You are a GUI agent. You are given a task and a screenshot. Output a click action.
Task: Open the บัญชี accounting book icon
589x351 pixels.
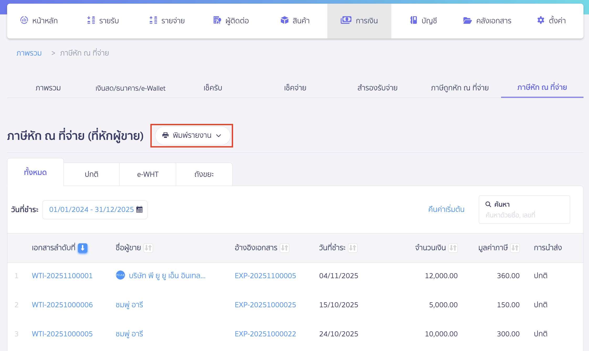pos(413,20)
